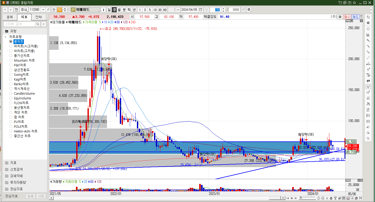
Task: Open the period multiplier dropdown showing 1
Action: 178,10
